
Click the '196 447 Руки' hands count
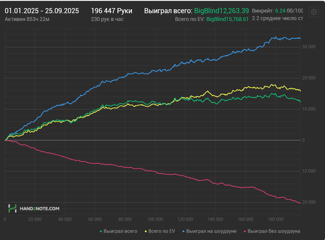[111, 11]
